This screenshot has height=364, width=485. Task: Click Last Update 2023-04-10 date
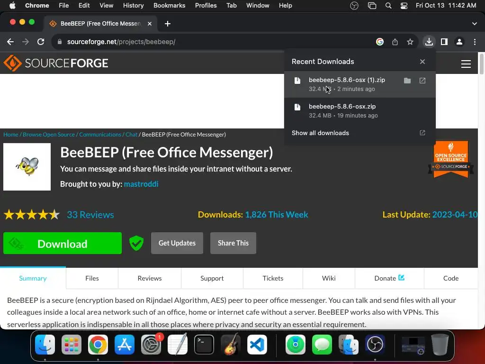[x=455, y=215]
